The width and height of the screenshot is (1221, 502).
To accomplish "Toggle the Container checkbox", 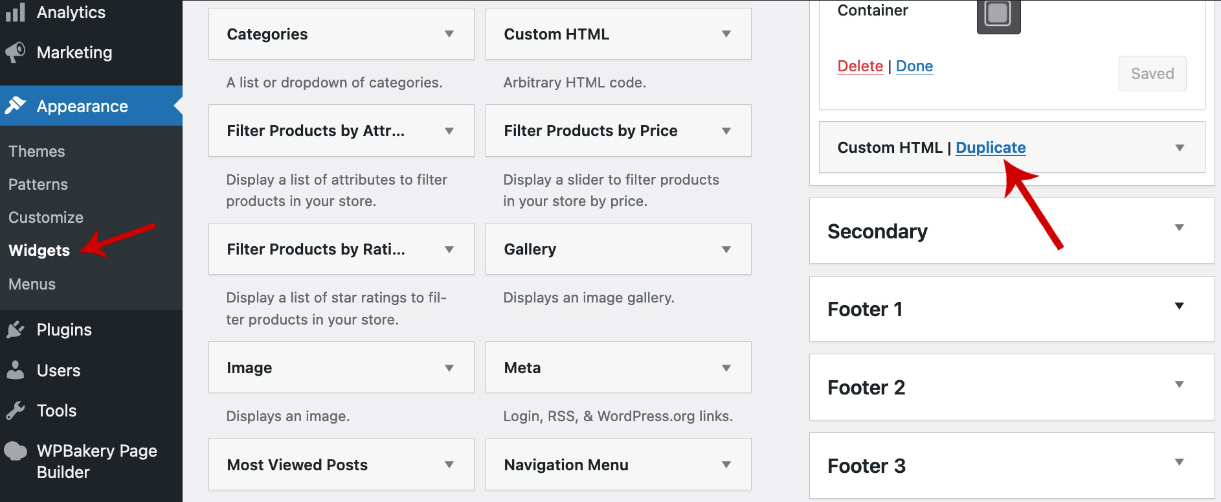I will point(998,14).
